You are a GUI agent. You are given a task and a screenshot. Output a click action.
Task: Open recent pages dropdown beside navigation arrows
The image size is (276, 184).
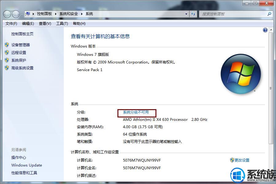pos(22,14)
